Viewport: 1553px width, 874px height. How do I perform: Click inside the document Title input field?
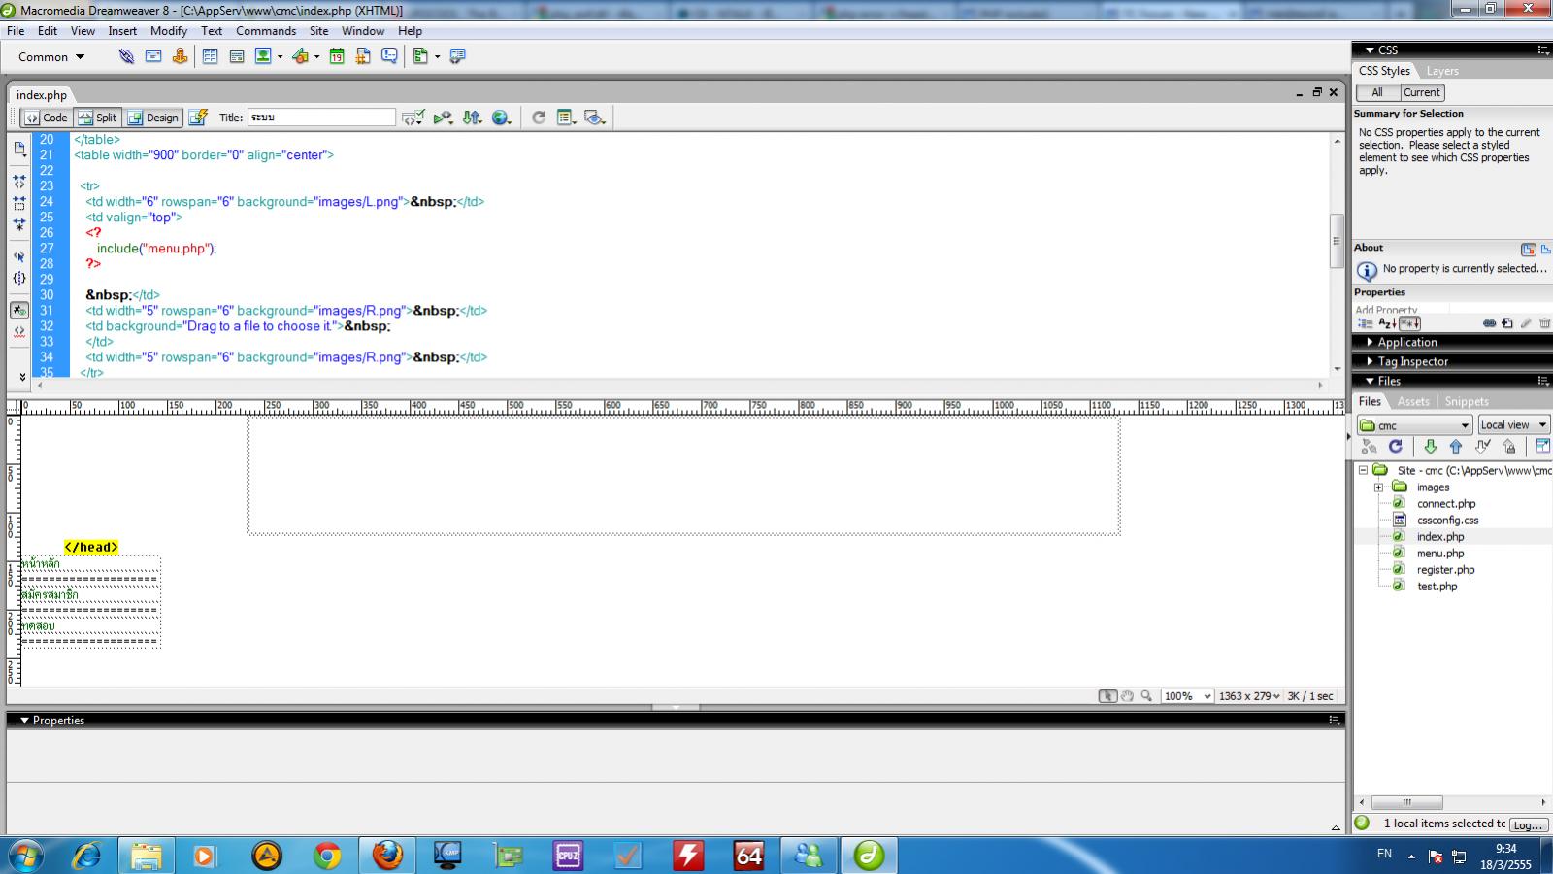click(320, 117)
